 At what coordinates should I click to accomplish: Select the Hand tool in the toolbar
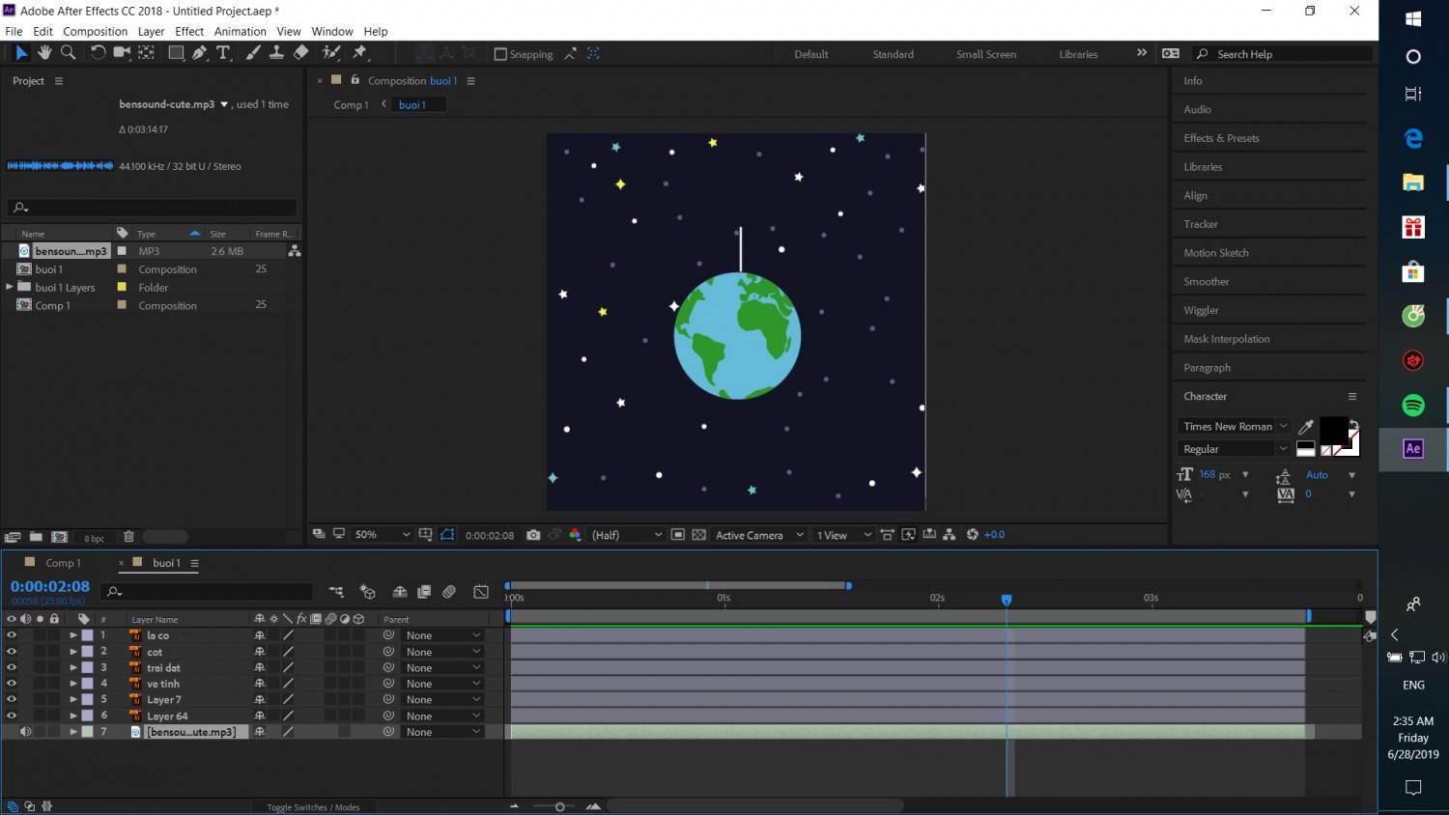[x=44, y=53]
